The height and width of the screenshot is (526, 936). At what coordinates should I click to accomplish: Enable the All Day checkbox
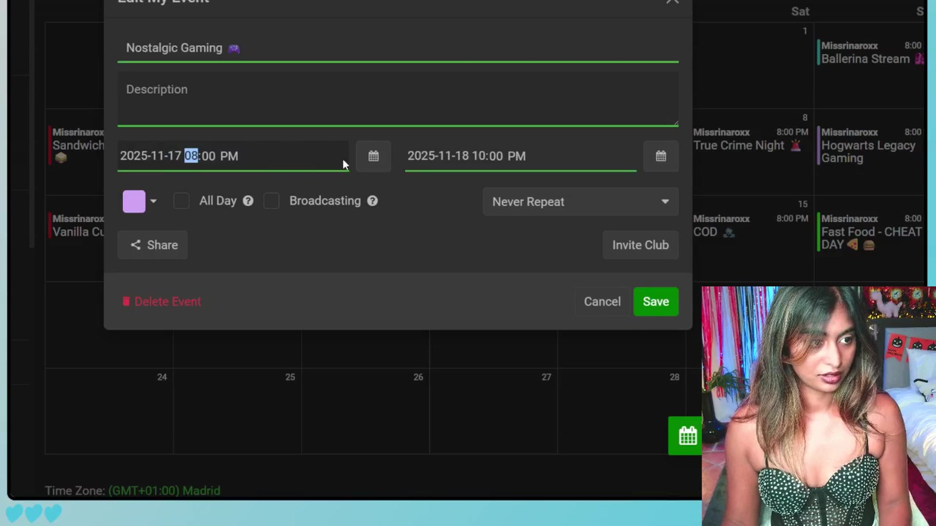pos(181,201)
